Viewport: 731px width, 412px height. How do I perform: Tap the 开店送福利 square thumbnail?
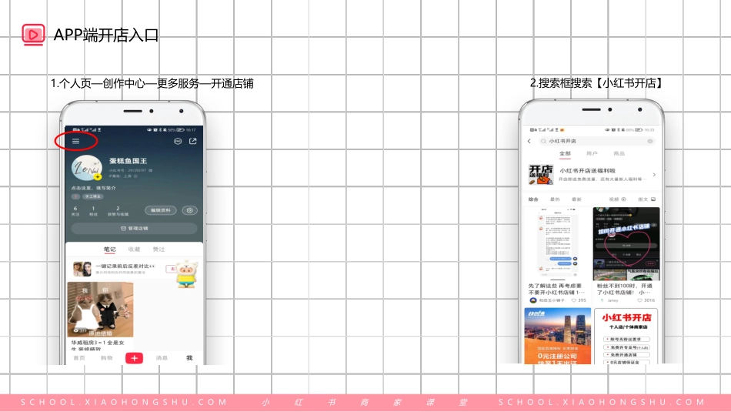[x=541, y=175]
